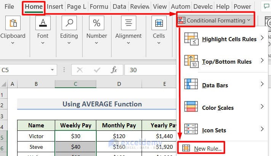Select column C header
Image resolution: width=271 pixels, height=156 pixels.
tap(75, 84)
